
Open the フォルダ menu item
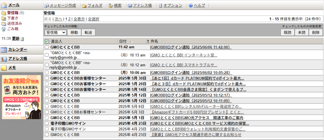point(95,6)
